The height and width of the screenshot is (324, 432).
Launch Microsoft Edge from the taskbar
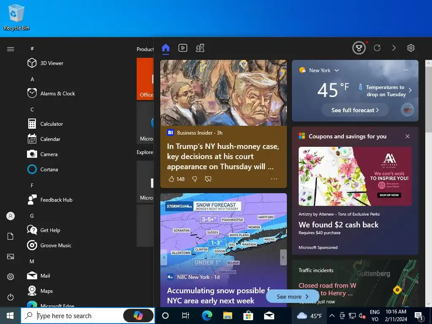tap(207, 316)
